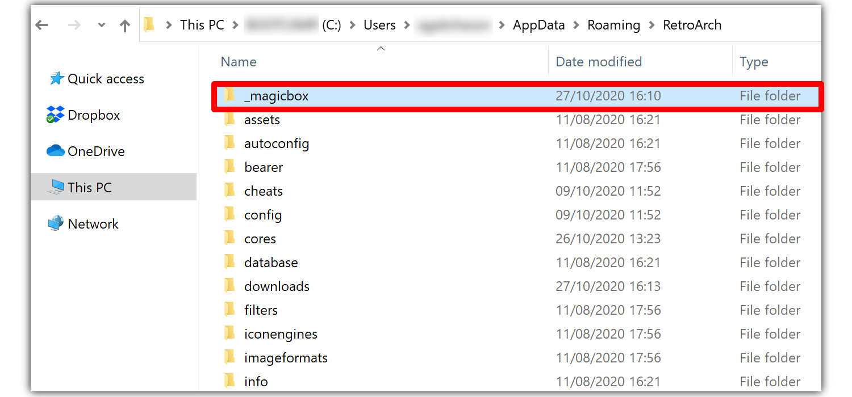The height and width of the screenshot is (397, 852).
Task: Select the downloads folder row
Action: tap(517, 286)
